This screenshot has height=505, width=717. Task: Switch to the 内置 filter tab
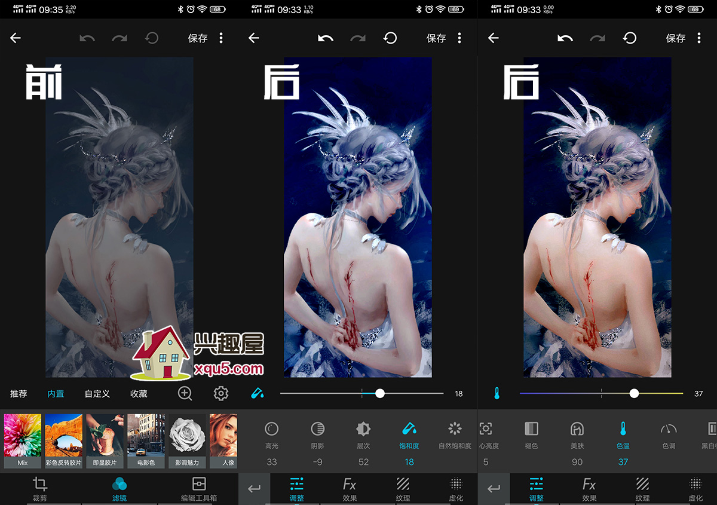tap(56, 394)
